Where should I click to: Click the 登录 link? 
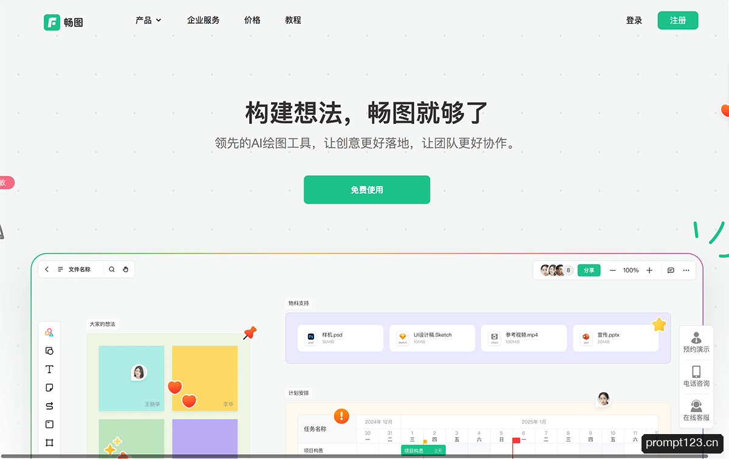tap(634, 20)
